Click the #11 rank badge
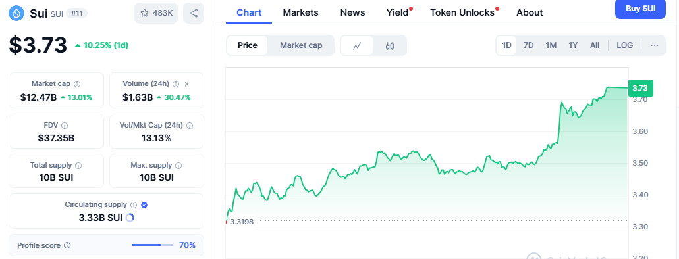Image resolution: width=679 pixels, height=259 pixels. [76, 13]
